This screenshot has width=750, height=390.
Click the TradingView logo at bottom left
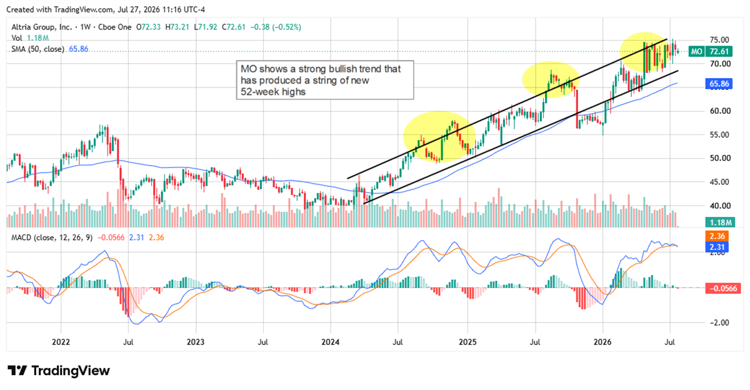pyautogui.click(x=59, y=371)
